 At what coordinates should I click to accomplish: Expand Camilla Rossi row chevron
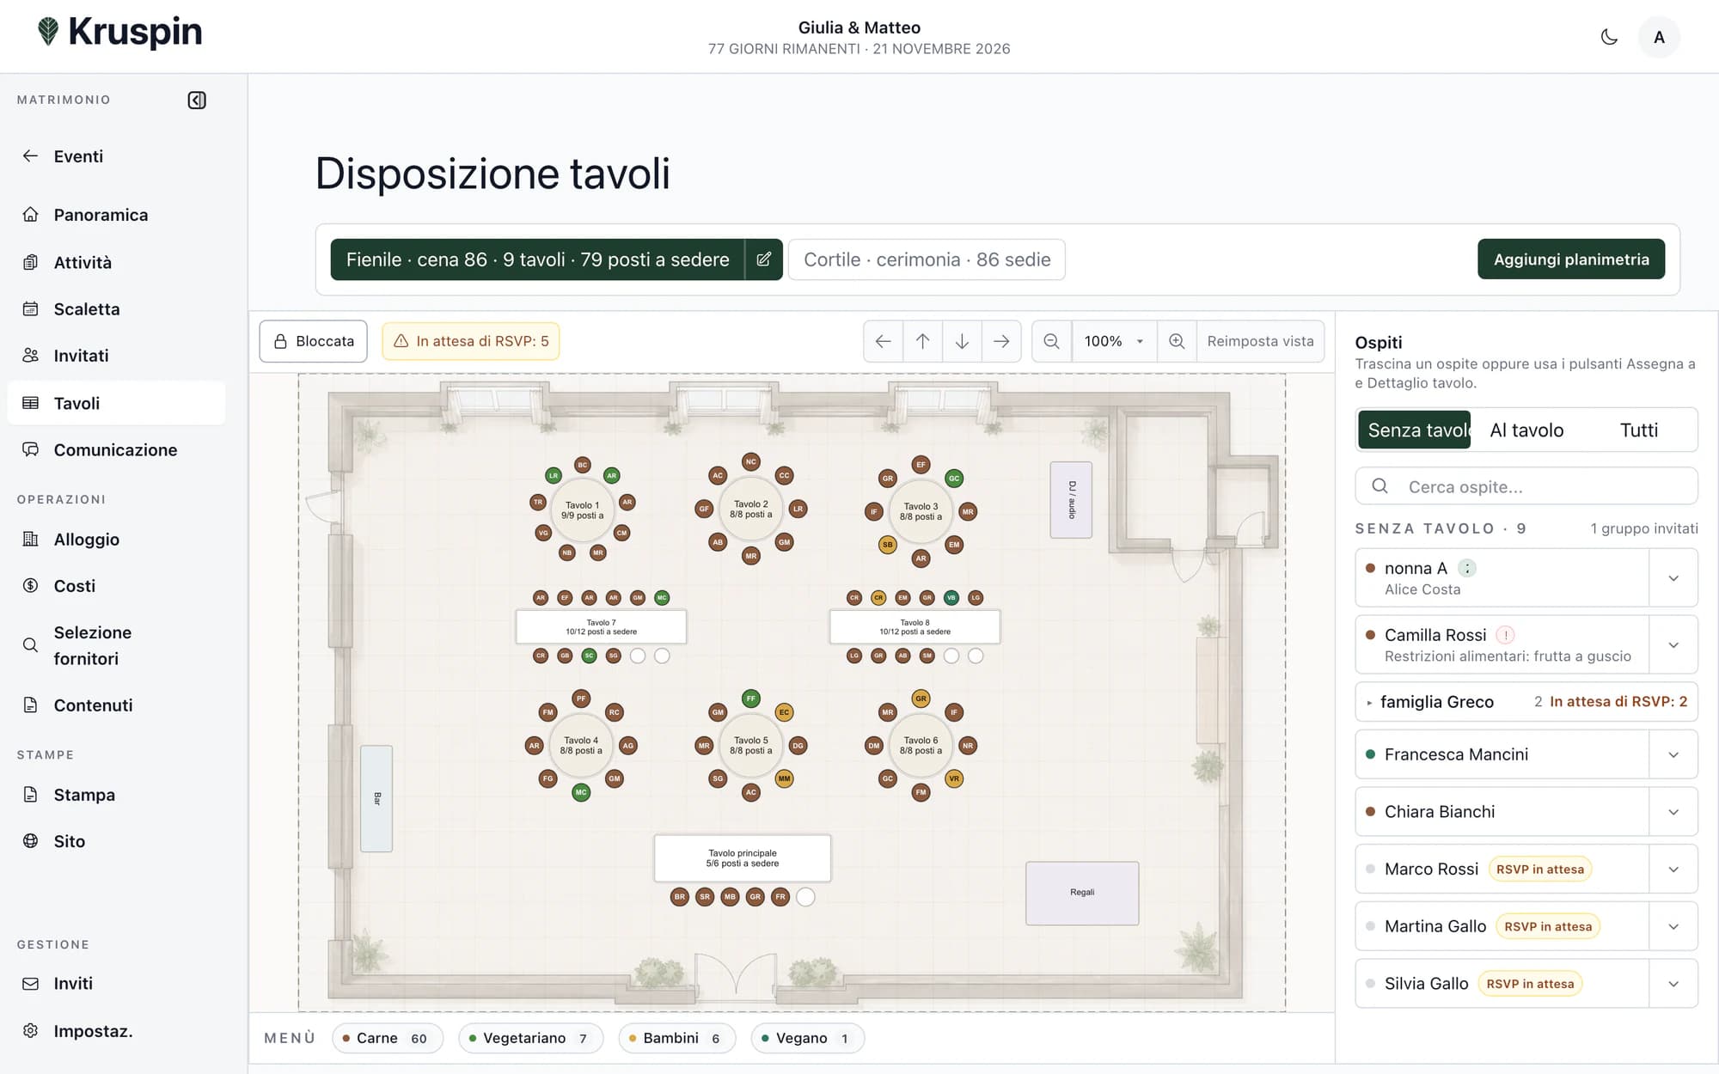(x=1673, y=645)
